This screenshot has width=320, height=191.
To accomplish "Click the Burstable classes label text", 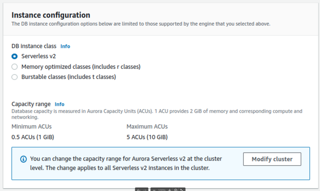I will (x=68, y=77).
